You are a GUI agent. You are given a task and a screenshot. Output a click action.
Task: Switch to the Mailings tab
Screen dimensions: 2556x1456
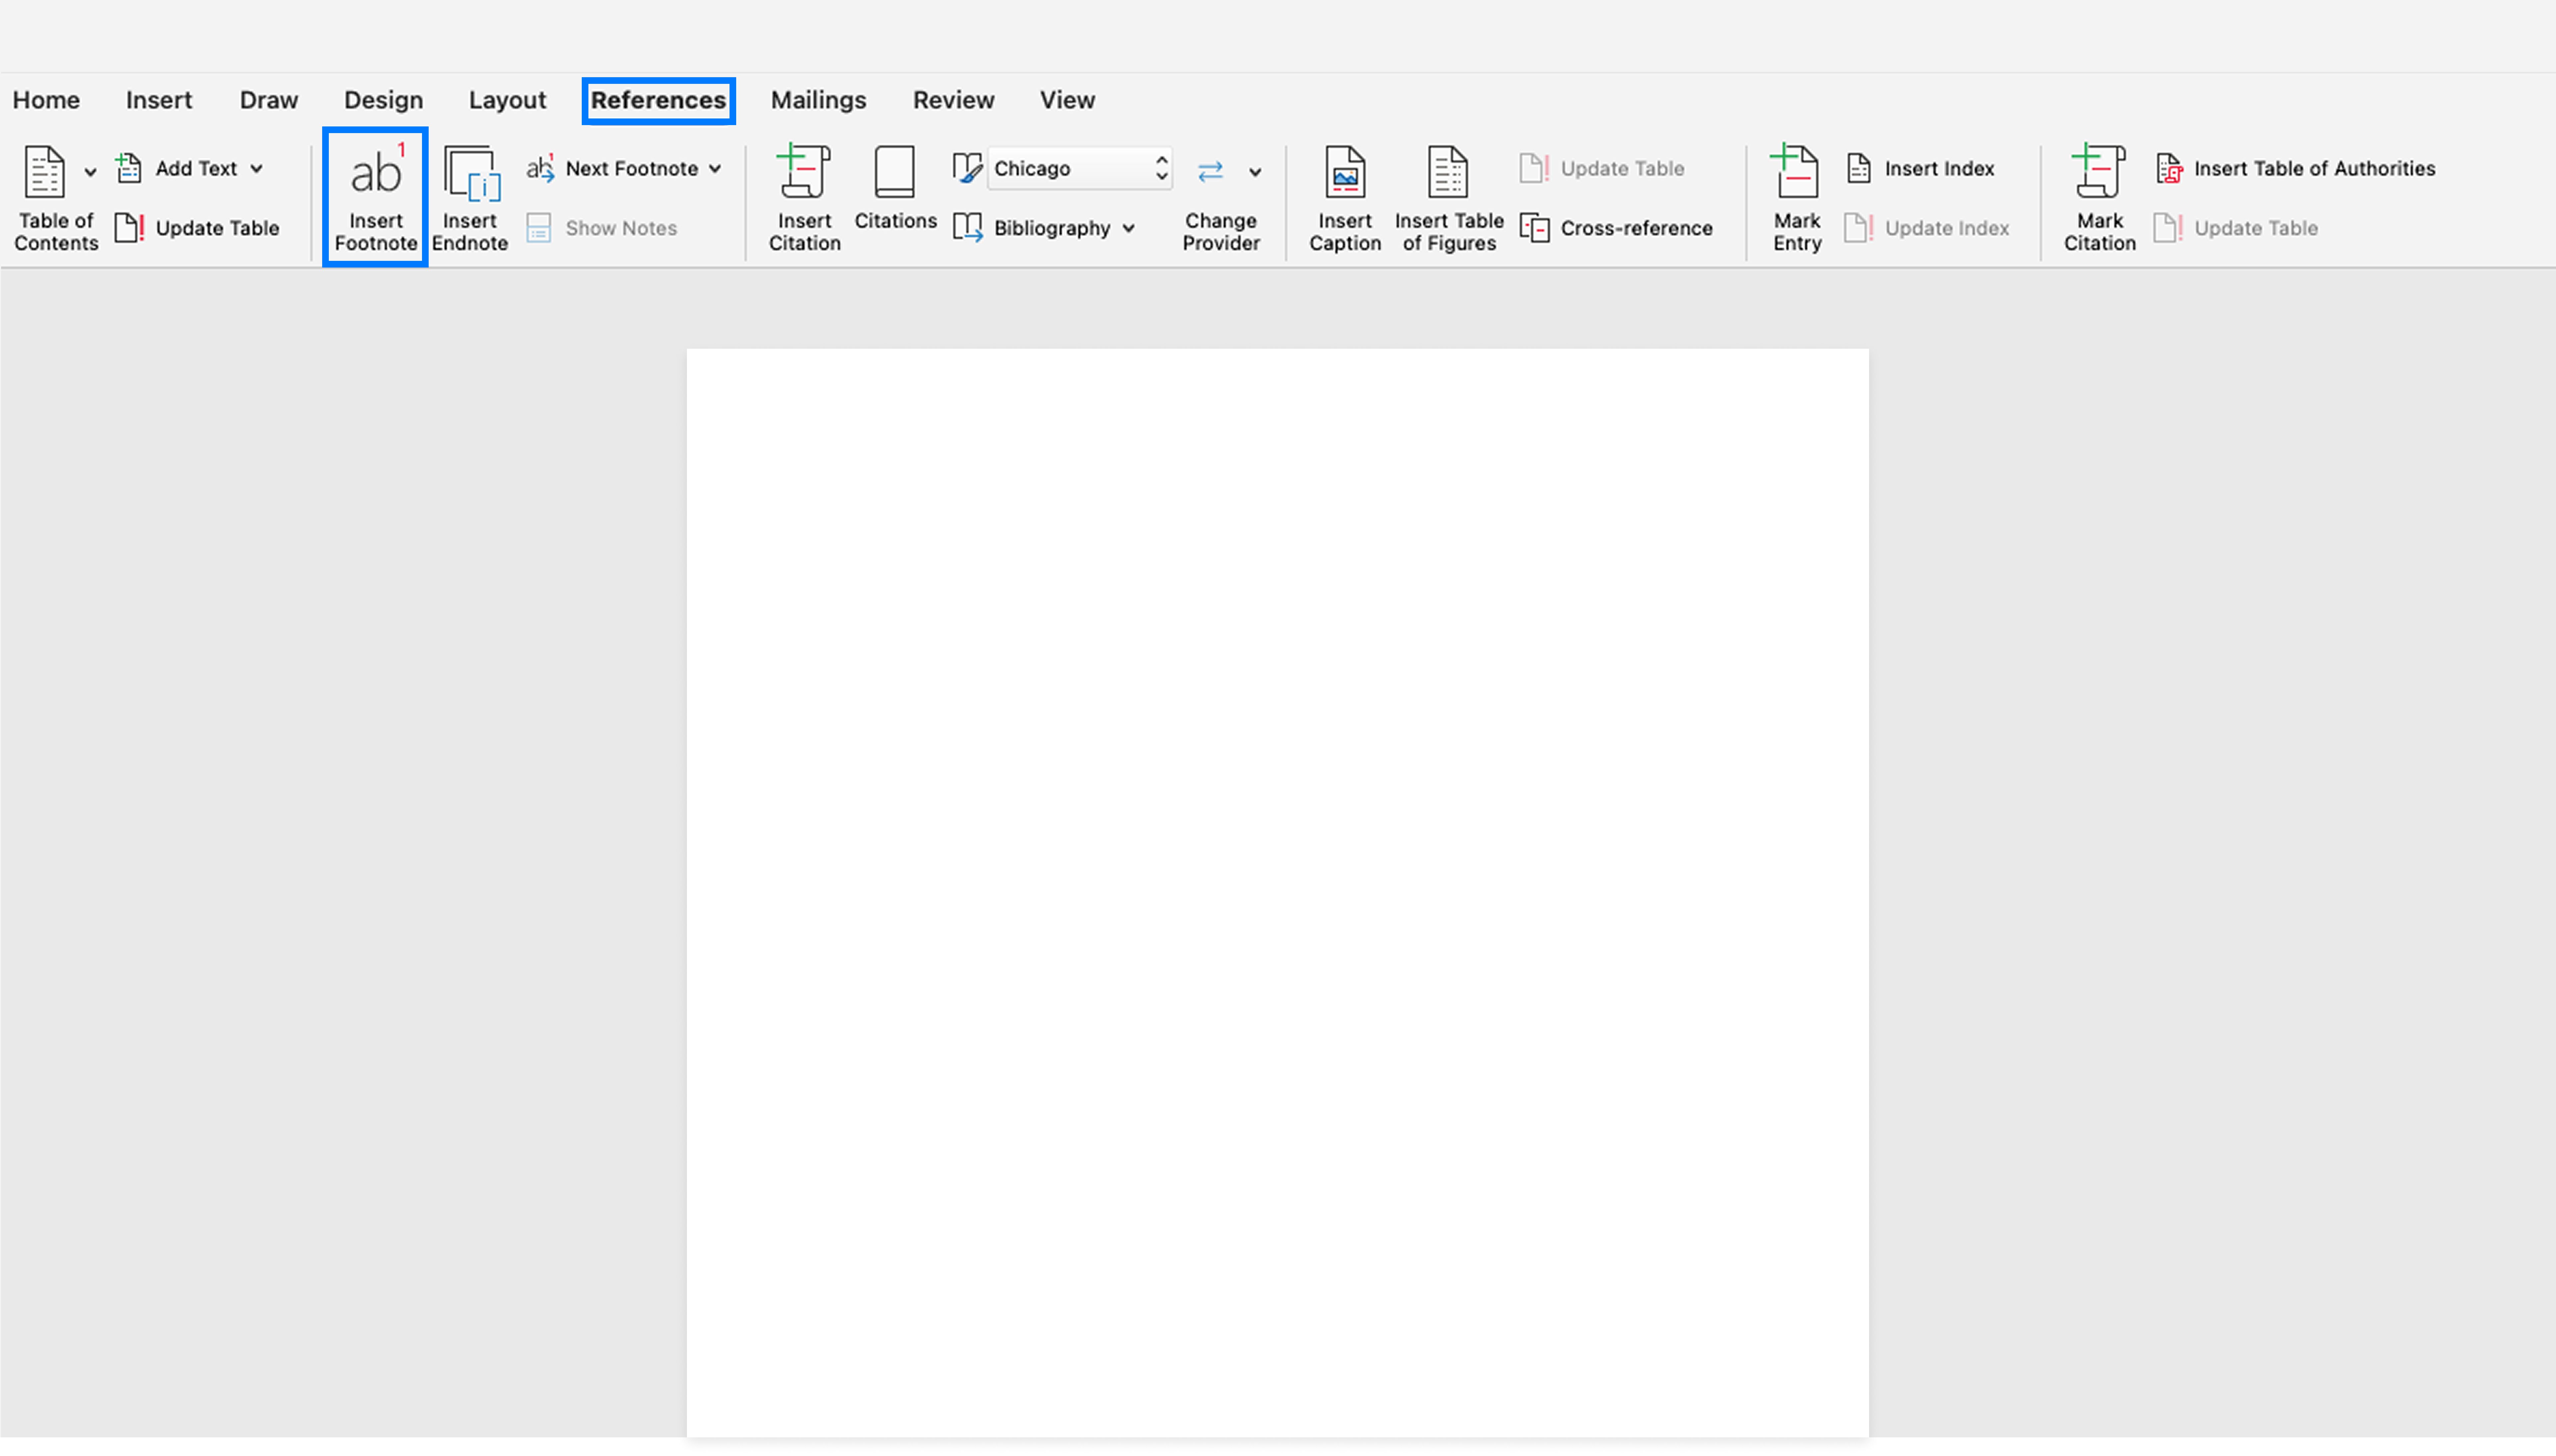(818, 99)
